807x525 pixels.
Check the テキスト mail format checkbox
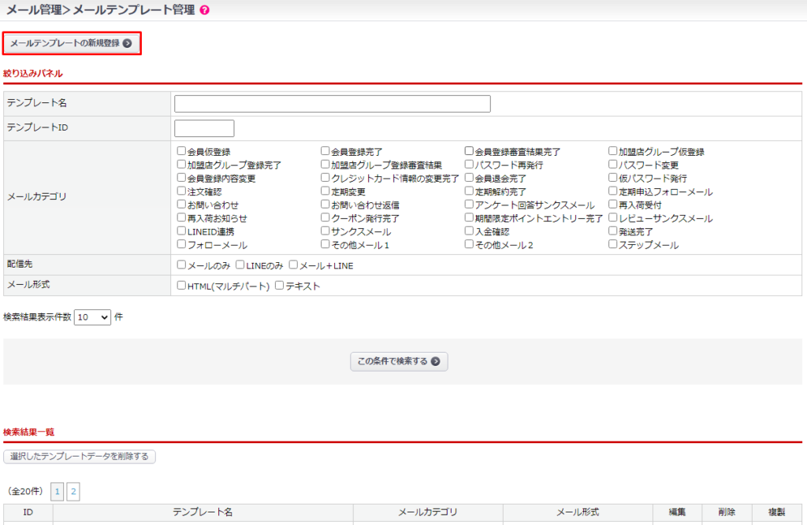point(279,286)
